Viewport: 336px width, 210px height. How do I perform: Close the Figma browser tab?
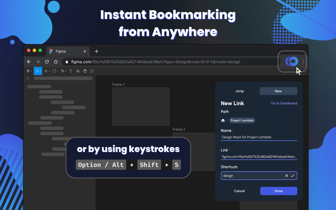[x=85, y=51]
